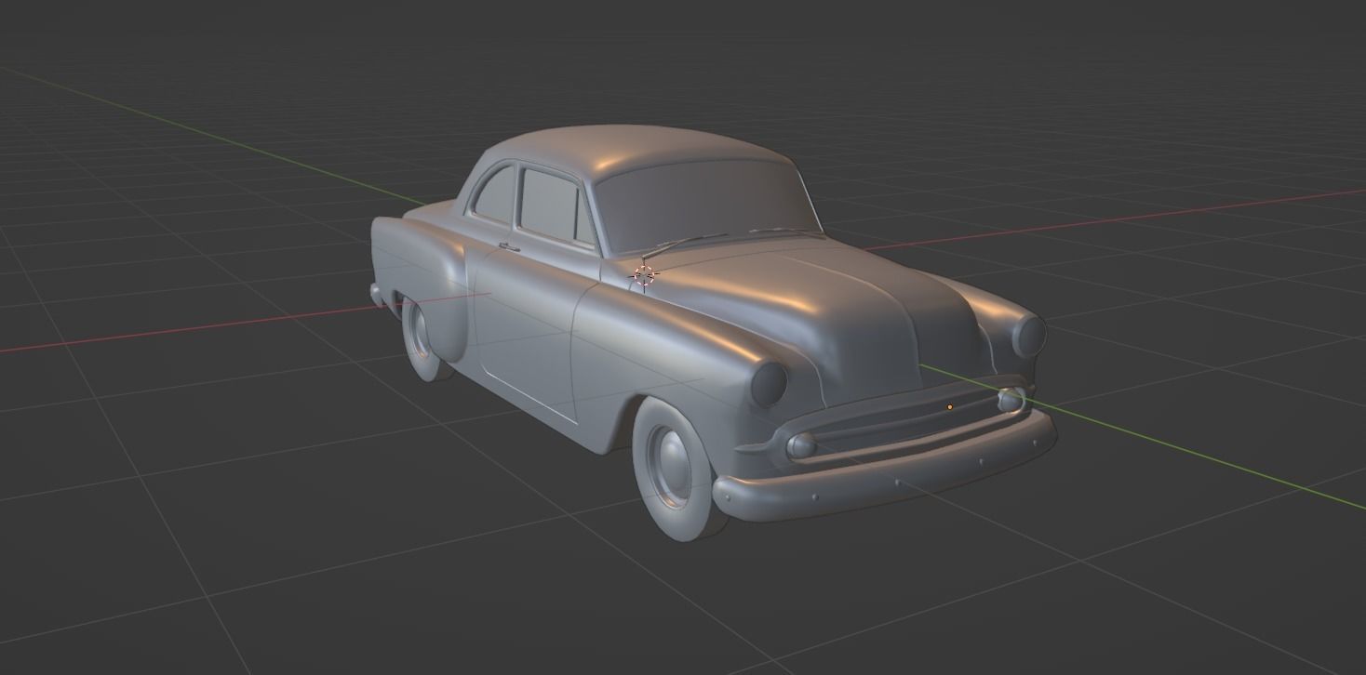
Task: Click the red-white 3D cursor on the hood
Action: [644, 275]
